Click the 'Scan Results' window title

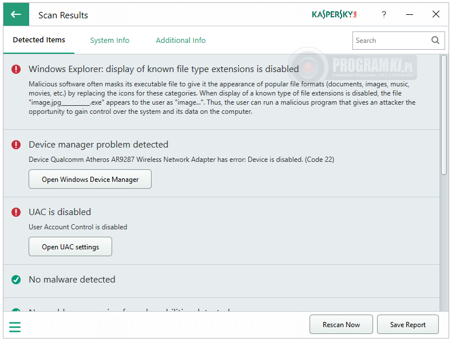[63, 15]
